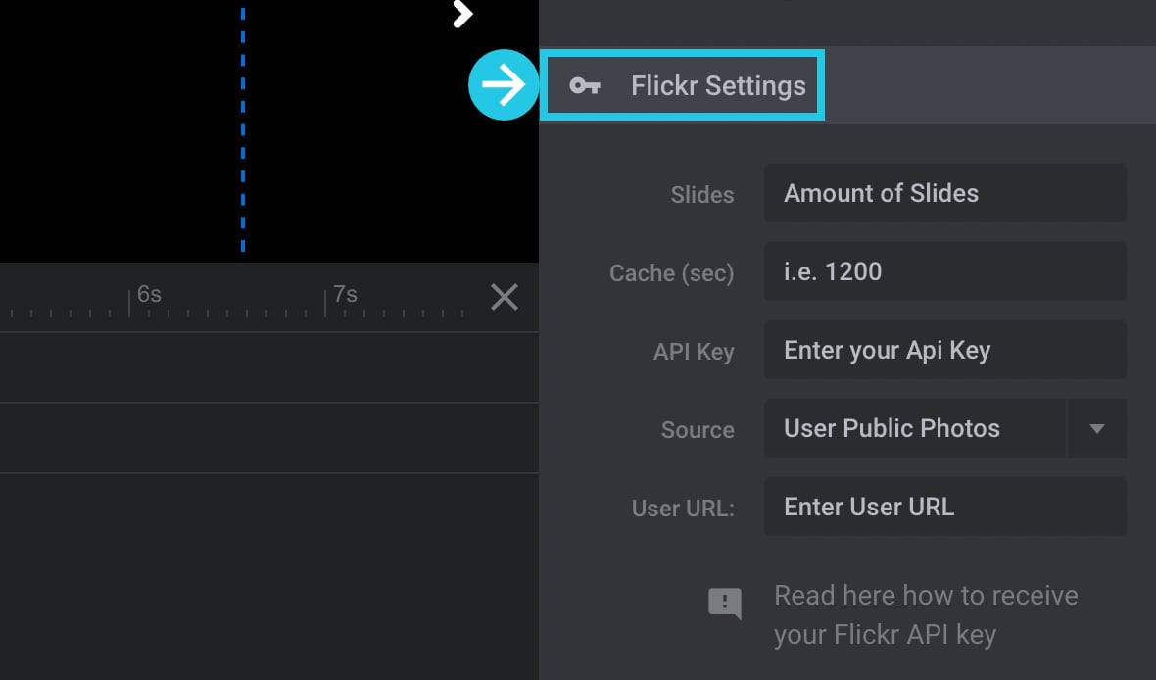Click the Enter your Api Key field

pos(944,350)
